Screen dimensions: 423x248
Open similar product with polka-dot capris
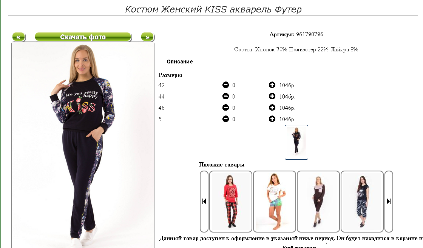click(362, 201)
